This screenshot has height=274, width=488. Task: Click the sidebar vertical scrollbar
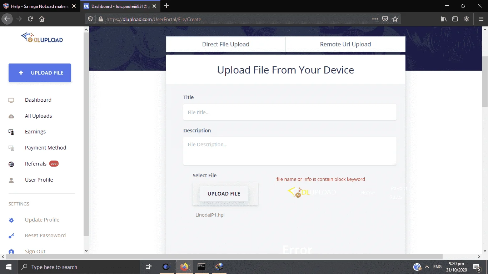(86, 135)
